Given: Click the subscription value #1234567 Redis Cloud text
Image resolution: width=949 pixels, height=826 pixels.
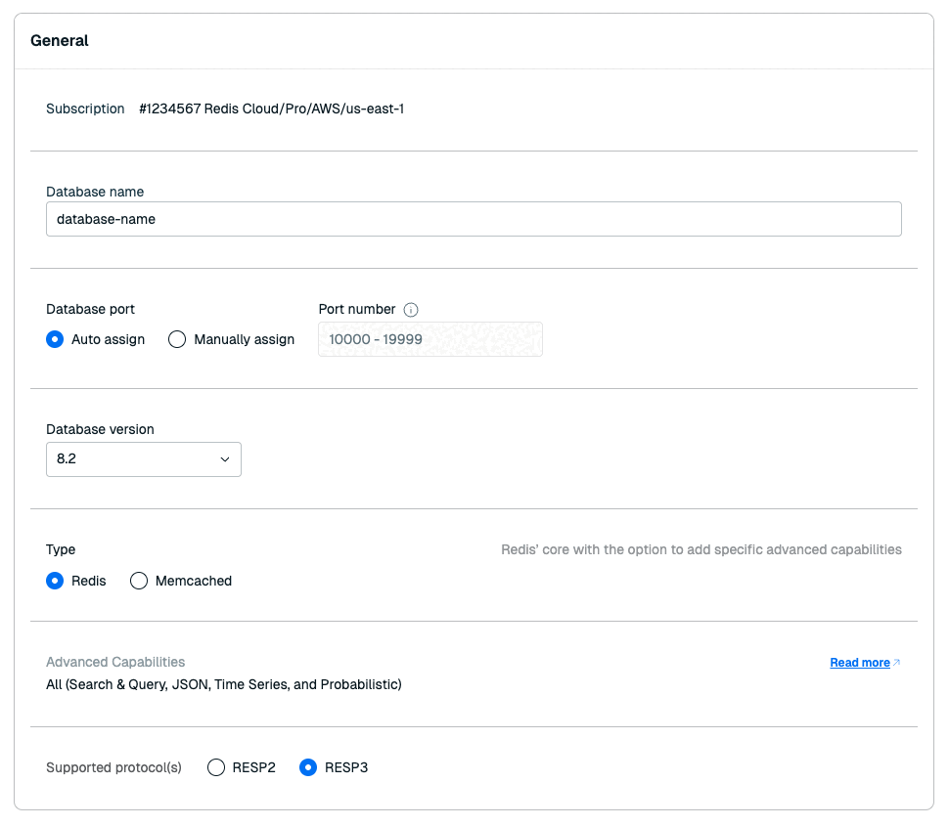Looking at the screenshot, I should (x=271, y=109).
